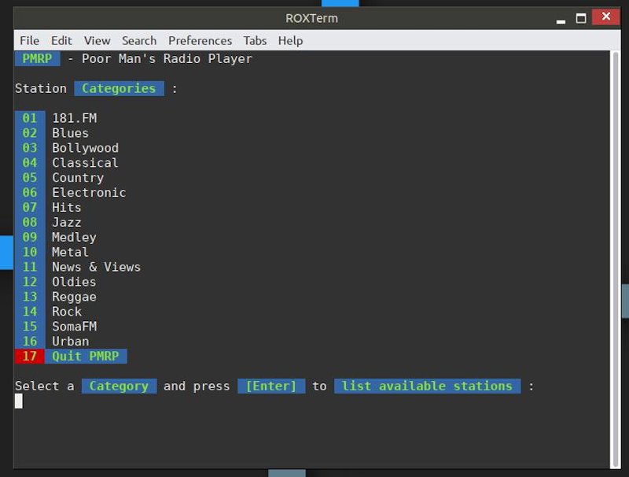Open the Preferences menu
This screenshot has height=477, width=629.
click(200, 40)
